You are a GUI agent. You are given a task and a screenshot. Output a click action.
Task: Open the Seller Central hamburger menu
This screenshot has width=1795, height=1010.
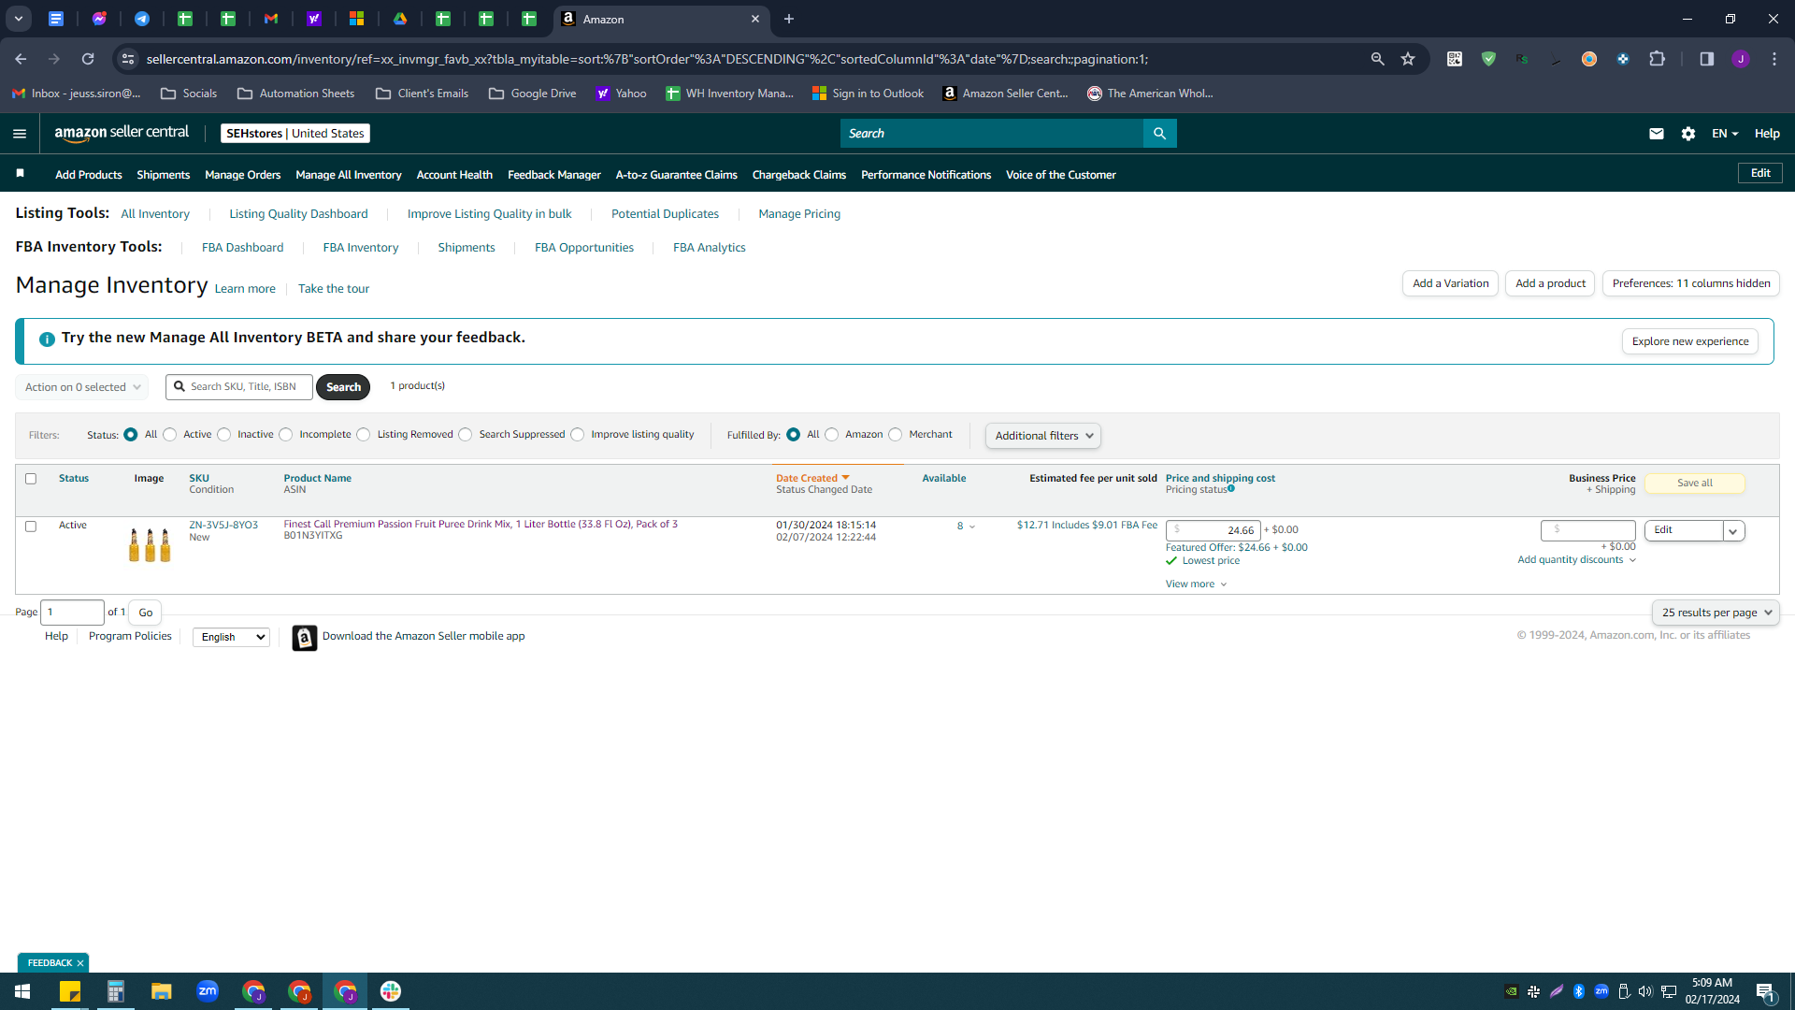point(20,134)
